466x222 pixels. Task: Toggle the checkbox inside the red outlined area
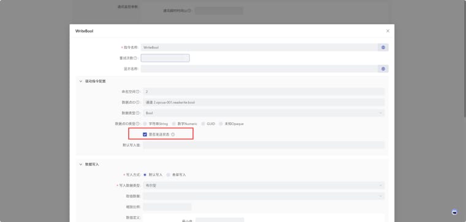click(145, 135)
